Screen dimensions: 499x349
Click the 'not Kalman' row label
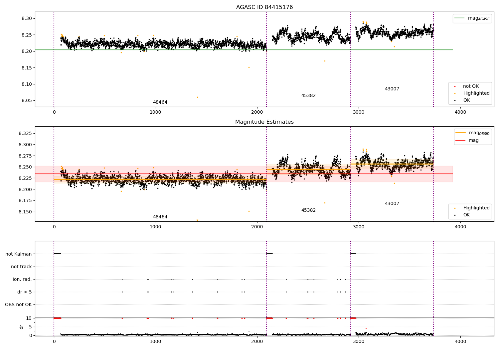coord(19,254)
